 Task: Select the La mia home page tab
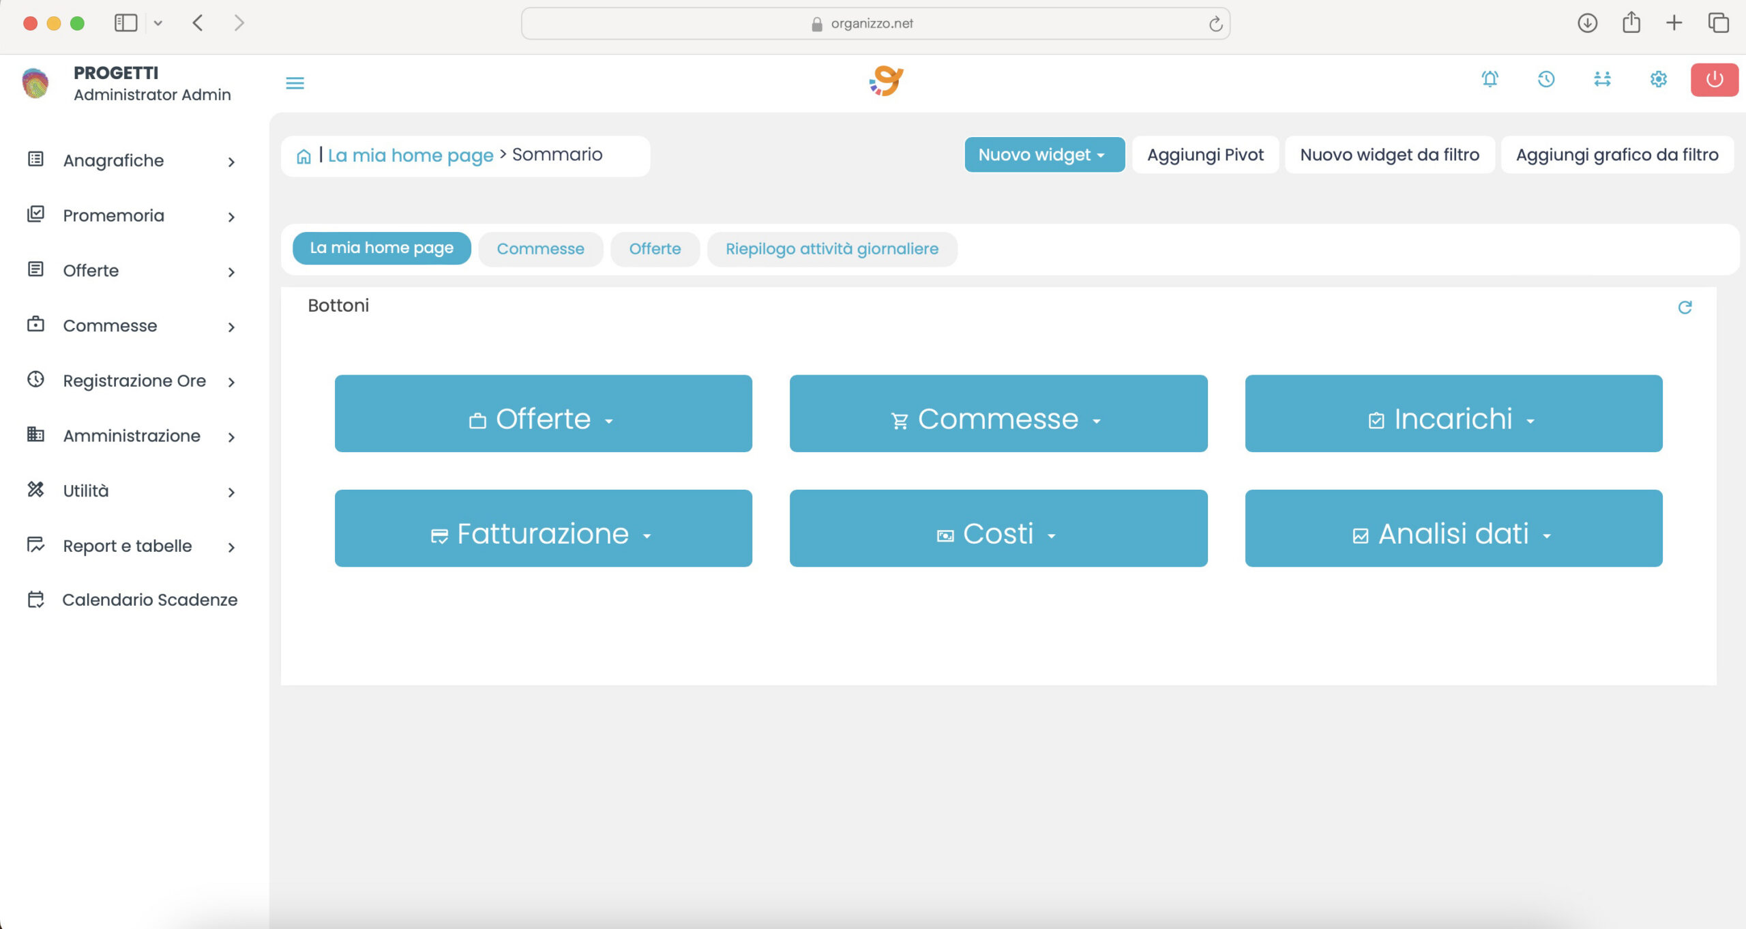[x=381, y=248]
